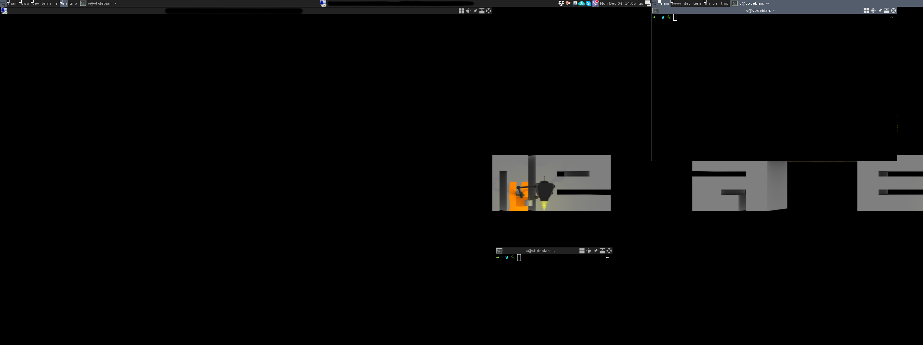Toggle the checkbox beside the main workspace
Screen dimensions: 923x345
pyautogui.click(x=8, y=1)
